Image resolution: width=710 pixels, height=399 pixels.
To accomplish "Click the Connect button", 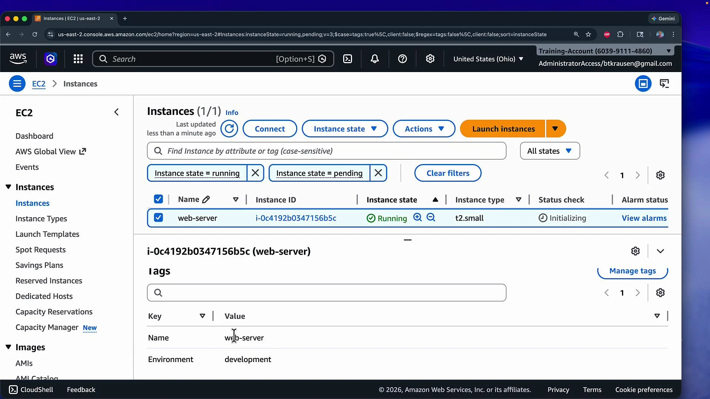I will (x=270, y=129).
